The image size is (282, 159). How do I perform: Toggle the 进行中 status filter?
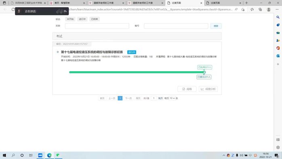(x=82, y=19)
